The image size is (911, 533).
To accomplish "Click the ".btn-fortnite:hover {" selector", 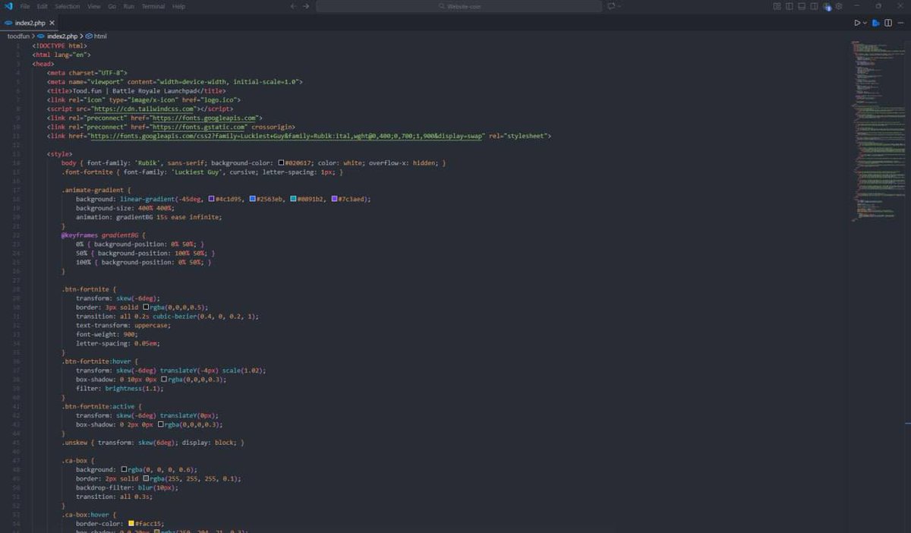I will [x=99, y=361].
